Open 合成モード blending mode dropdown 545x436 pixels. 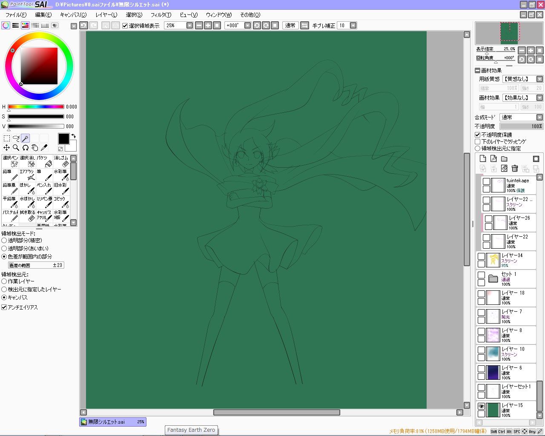click(x=539, y=118)
